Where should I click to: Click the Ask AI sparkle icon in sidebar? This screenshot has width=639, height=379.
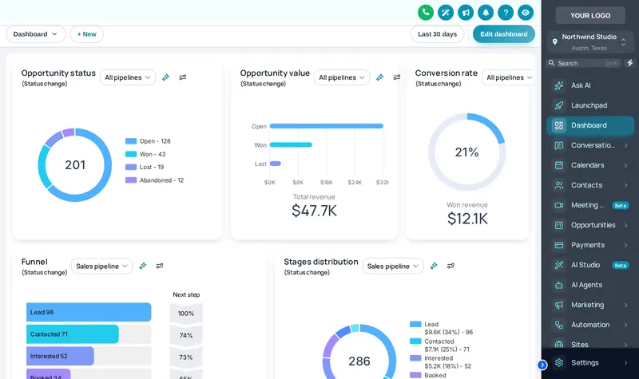(x=558, y=85)
